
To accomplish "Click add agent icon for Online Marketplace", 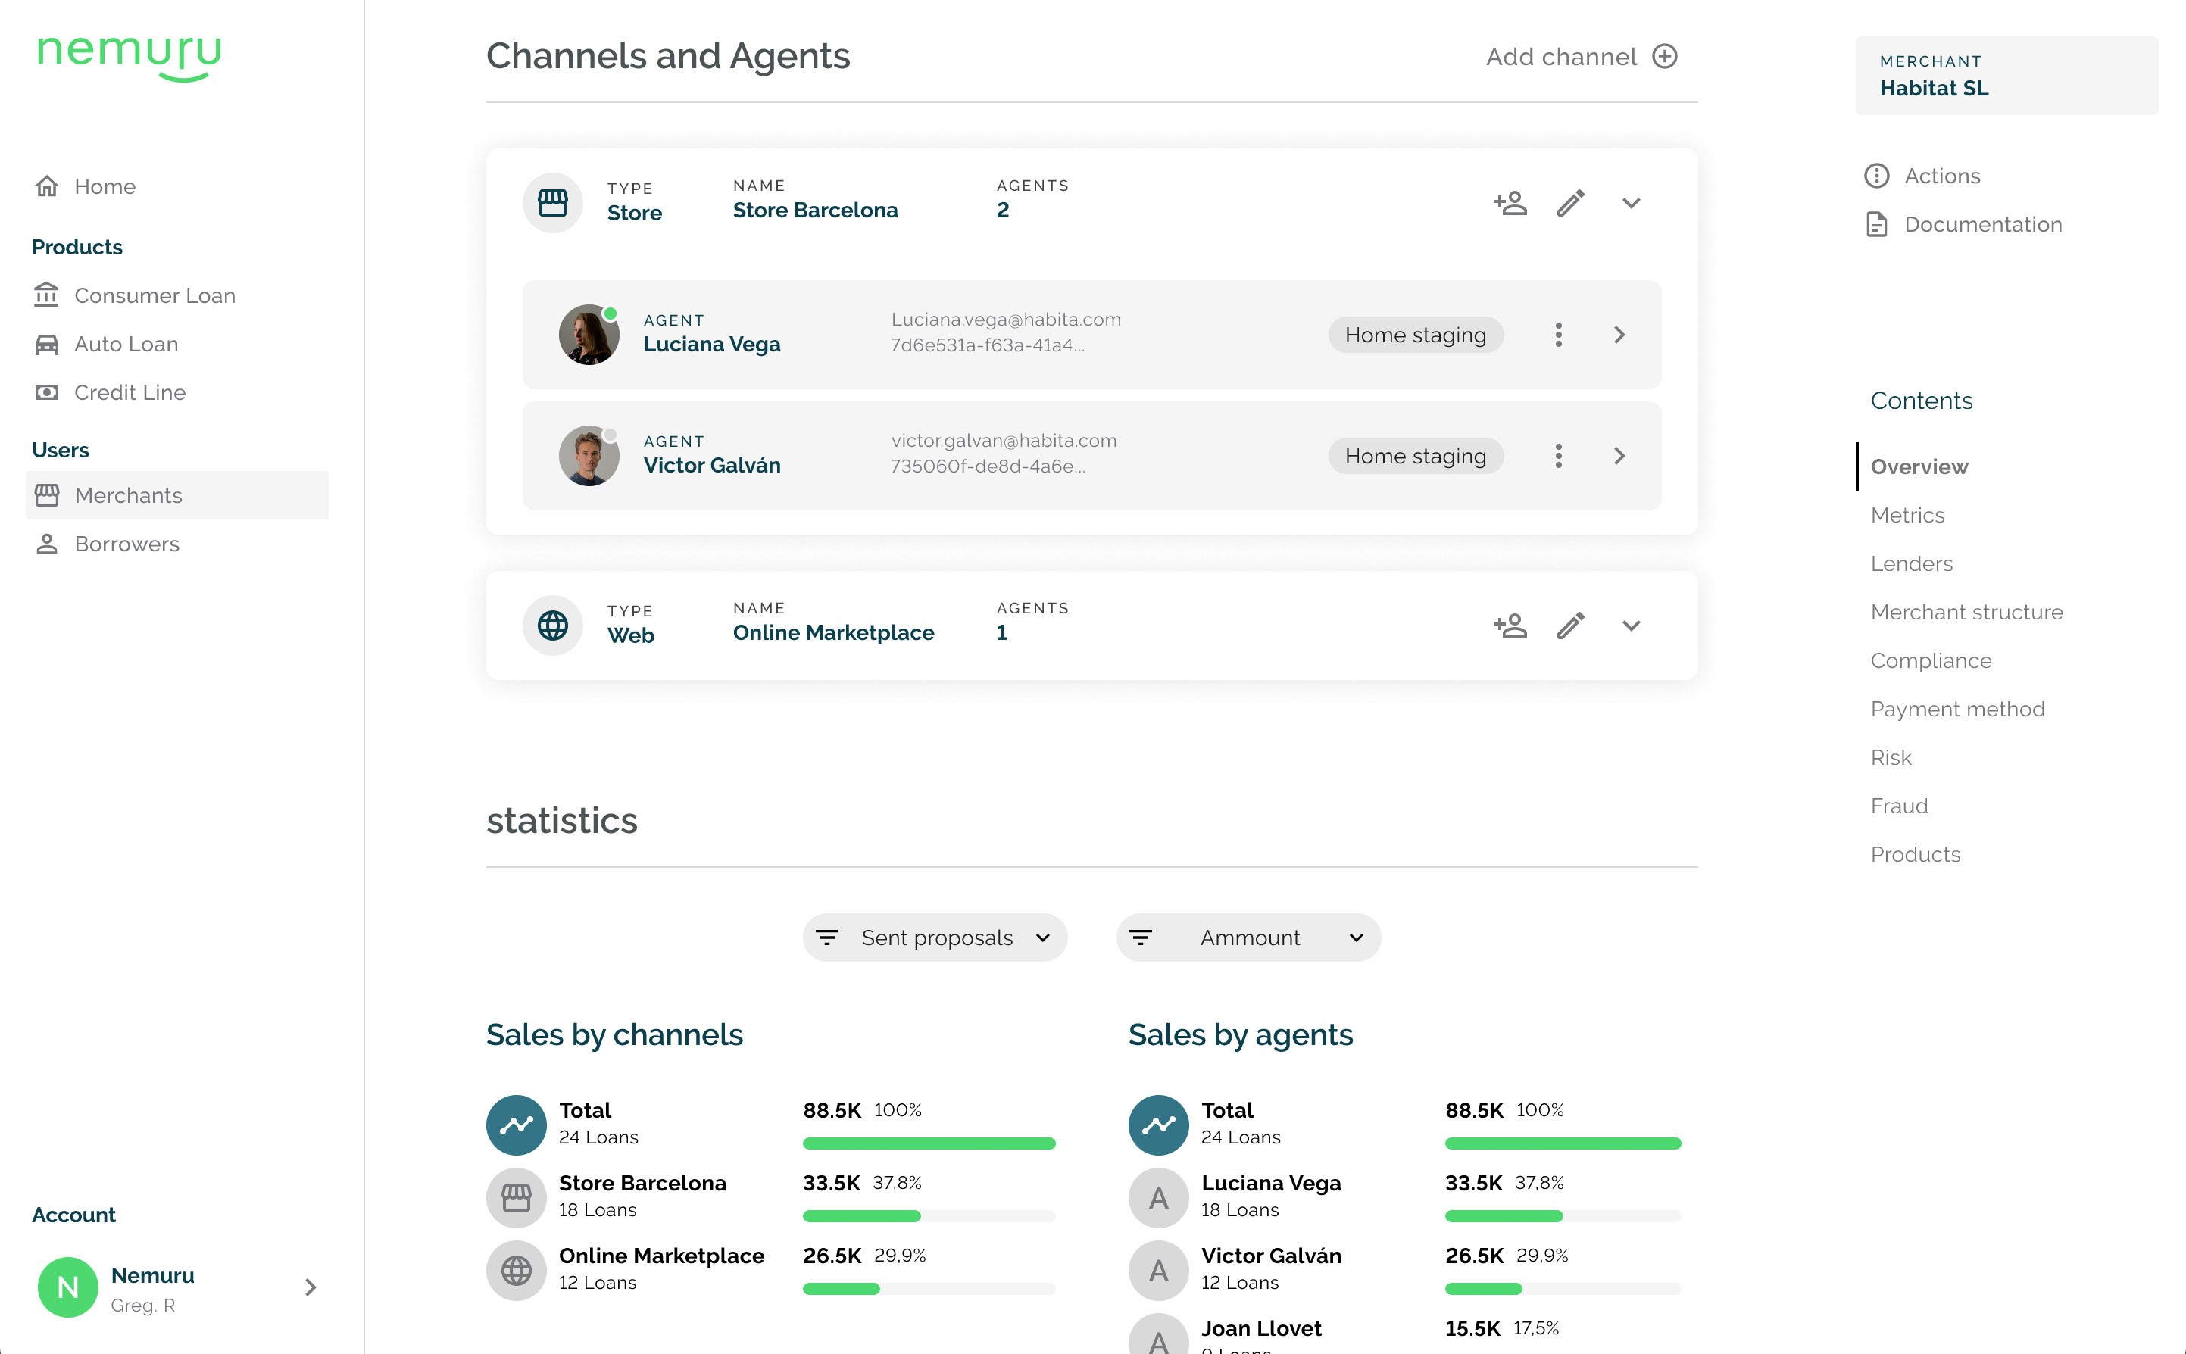I will coord(1510,625).
